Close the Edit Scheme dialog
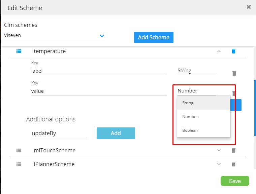Screen dimensions: 256x194 (249, 7)
